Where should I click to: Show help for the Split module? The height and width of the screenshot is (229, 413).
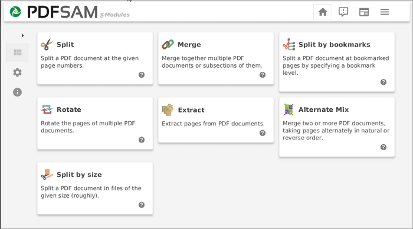pos(142,75)
